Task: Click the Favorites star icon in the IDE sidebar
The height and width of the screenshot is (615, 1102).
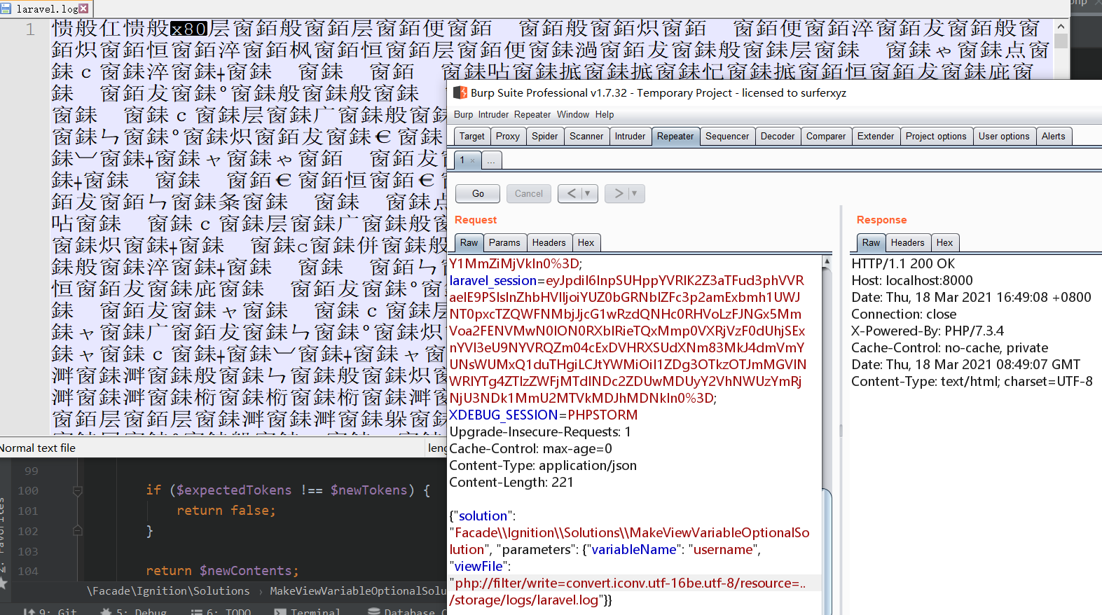Action: point(3,582)
